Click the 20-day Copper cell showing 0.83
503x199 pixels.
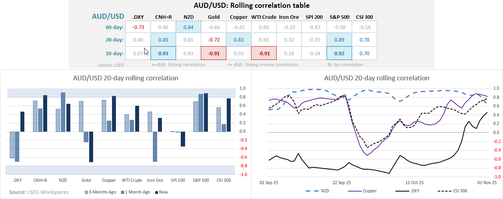pyautogui.click(x=239, y=40)
